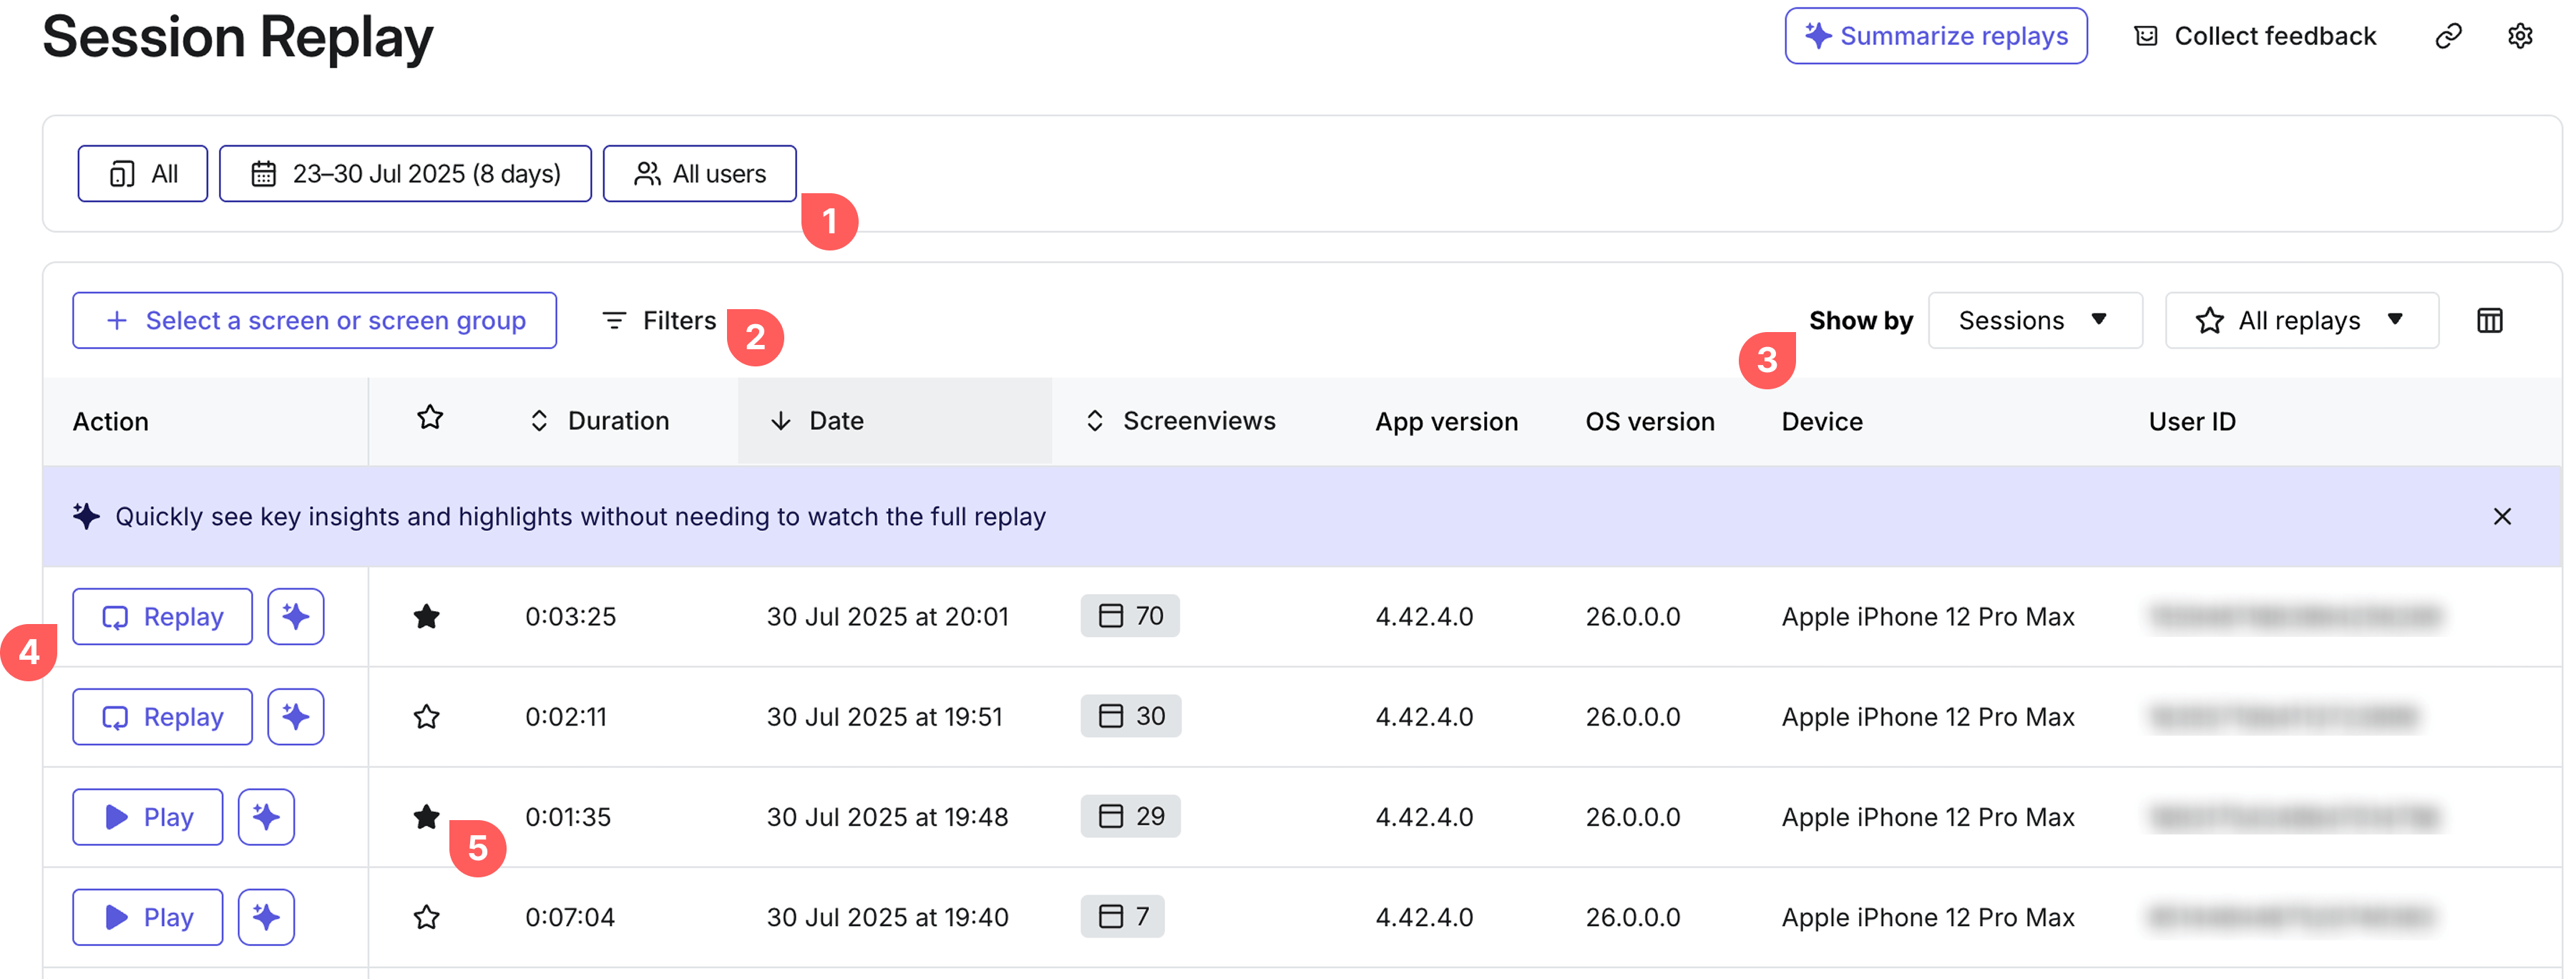
Task: Open the Sessions dropdown next to Show by
Action: click(2035, 320)
